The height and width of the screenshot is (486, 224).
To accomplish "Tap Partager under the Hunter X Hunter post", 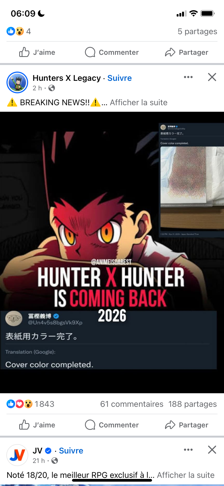I will coord(187,425).
